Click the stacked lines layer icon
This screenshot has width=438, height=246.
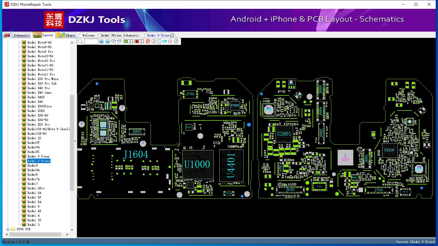tap(159, 42)
